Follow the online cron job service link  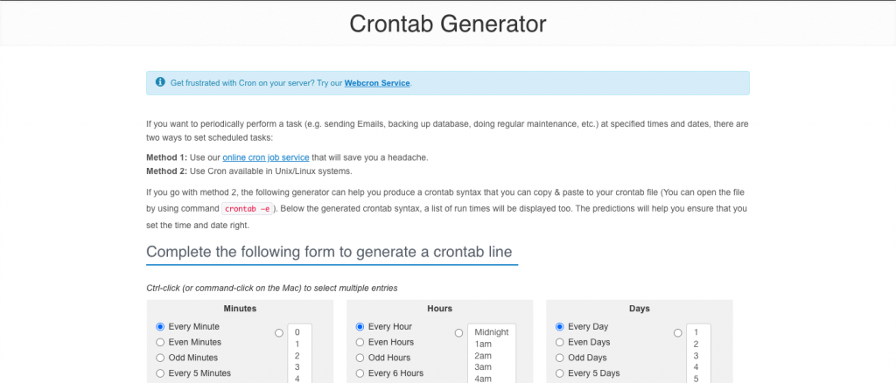point(266,157)
